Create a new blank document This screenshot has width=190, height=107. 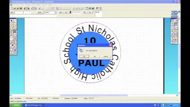tap(12, 8)
